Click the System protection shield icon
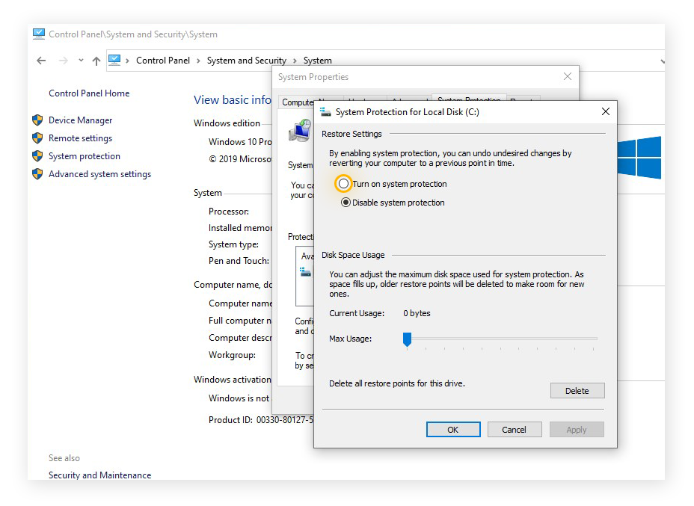Screen dimensions: 694x506 pos(37,155)
